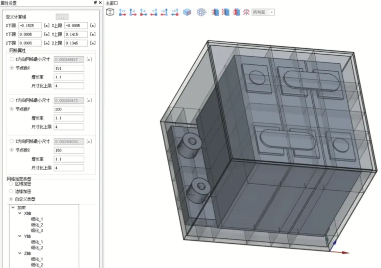Set view to +Y axis orientation
Screen dimensions: 381x268
point(122,12)
